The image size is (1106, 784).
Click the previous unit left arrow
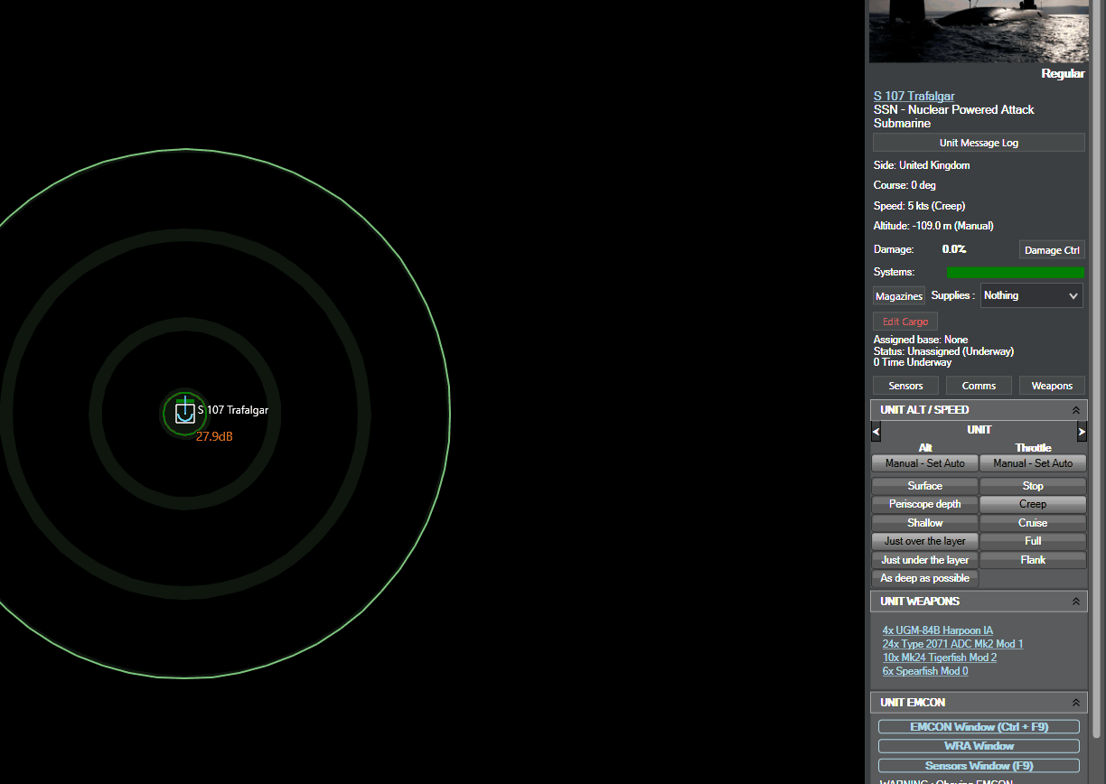[x=876, y=432]
